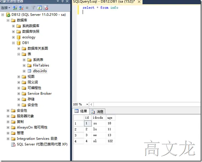Click the 安全性 folder under DB1

point(33,105)
